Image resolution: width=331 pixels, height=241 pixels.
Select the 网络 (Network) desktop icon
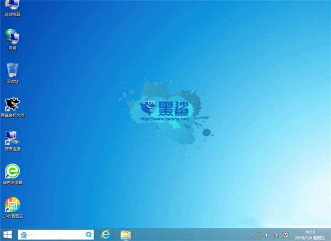point(12,38)
